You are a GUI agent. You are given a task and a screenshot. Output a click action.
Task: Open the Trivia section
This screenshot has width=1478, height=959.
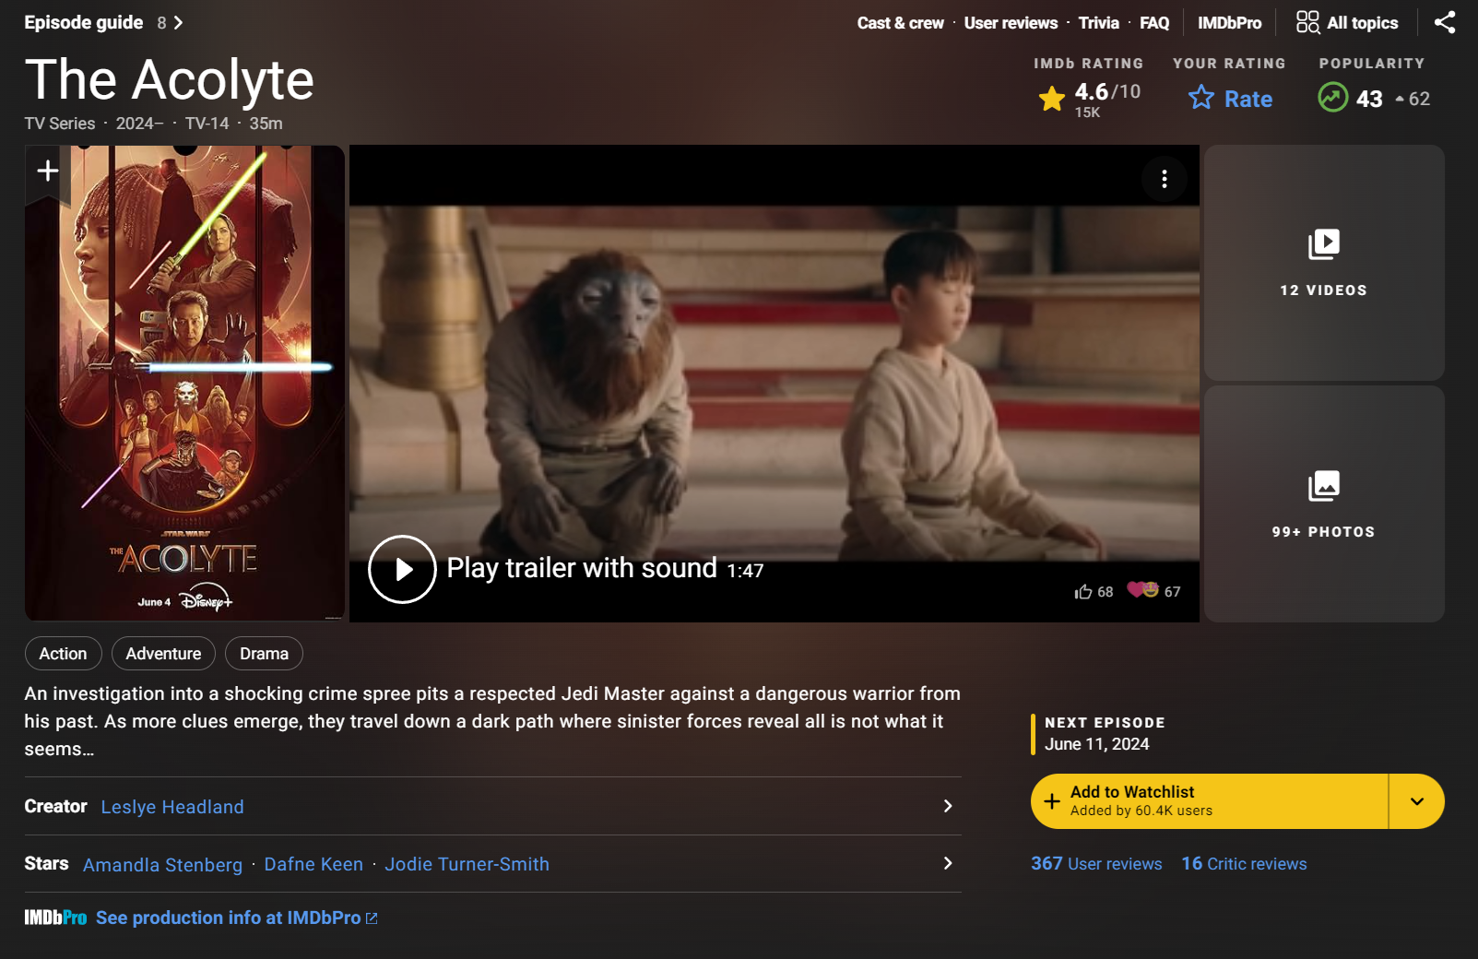coord(1099,23)
